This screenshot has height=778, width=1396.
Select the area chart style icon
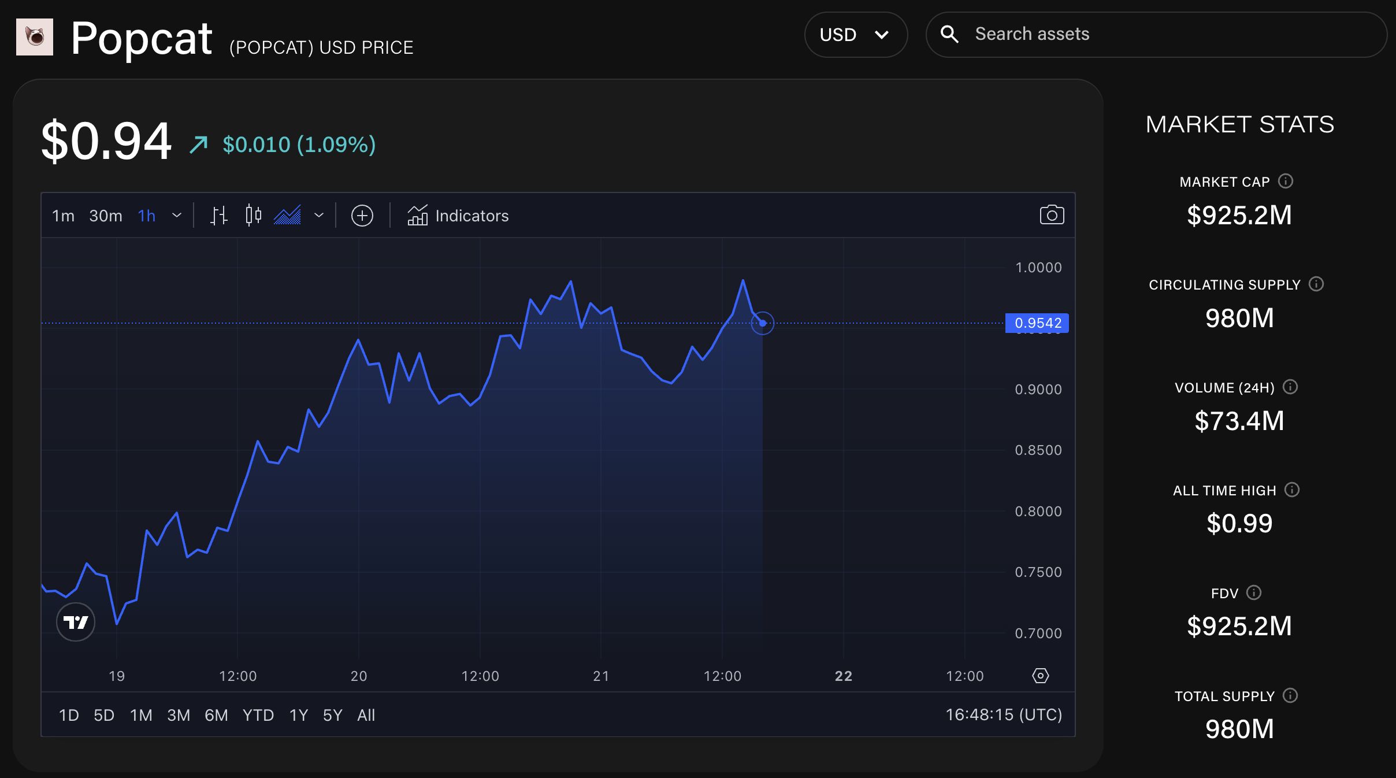(x=288, y=216)
